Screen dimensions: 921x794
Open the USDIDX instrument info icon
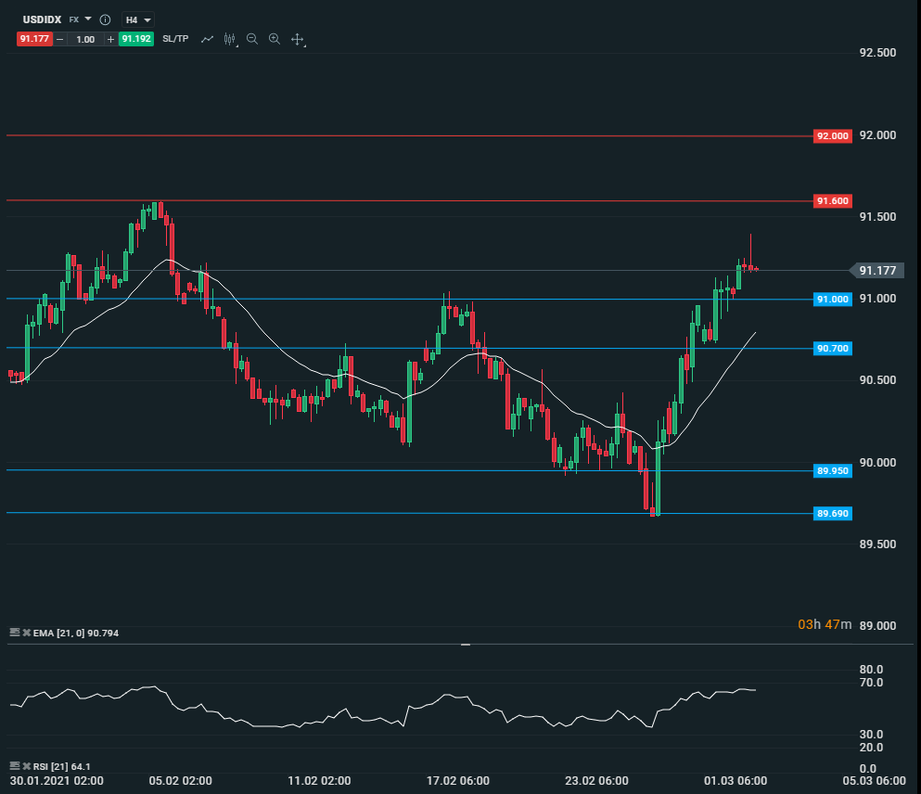[x=105, y=20]
